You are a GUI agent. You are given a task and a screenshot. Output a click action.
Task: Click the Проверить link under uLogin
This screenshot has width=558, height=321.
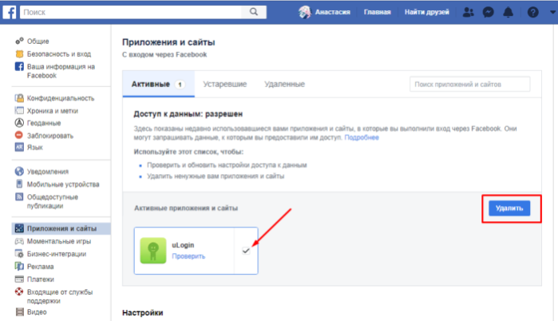click(x=188, y=256)
